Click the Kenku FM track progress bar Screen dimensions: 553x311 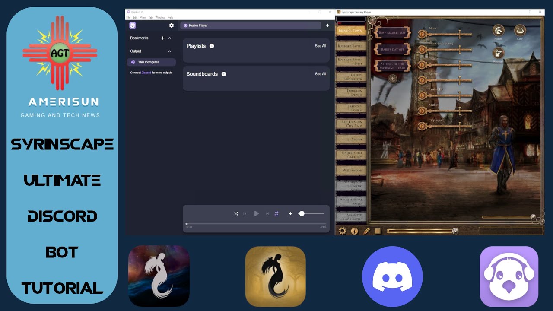point(256,224)
